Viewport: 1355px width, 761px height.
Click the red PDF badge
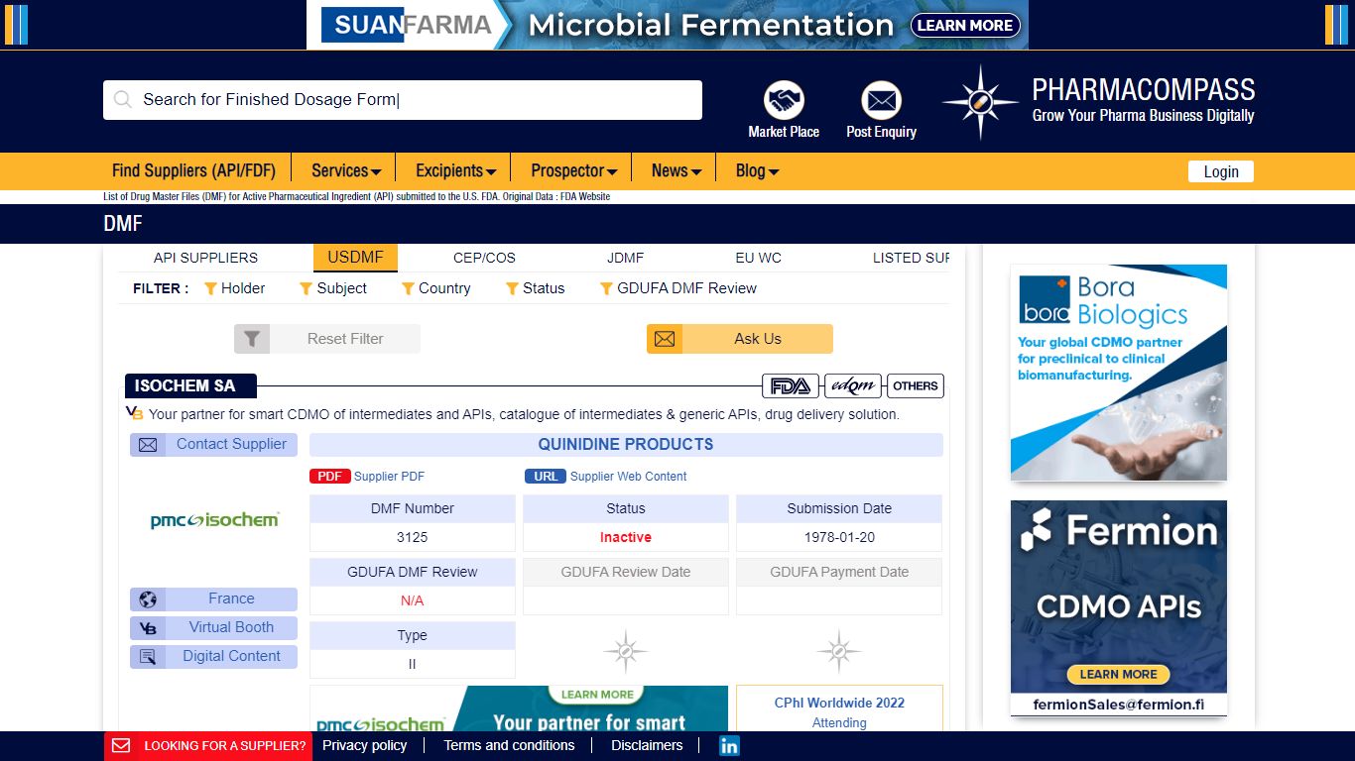329,477
